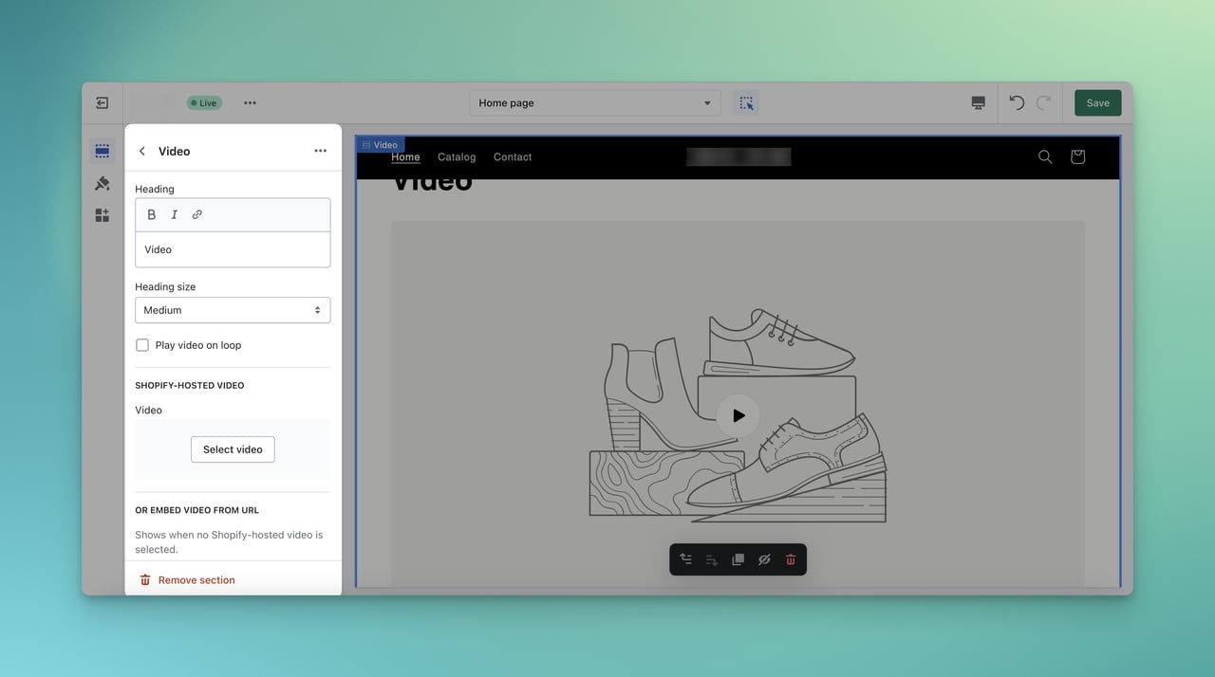Hide section using the eye icon

(764, 559)
